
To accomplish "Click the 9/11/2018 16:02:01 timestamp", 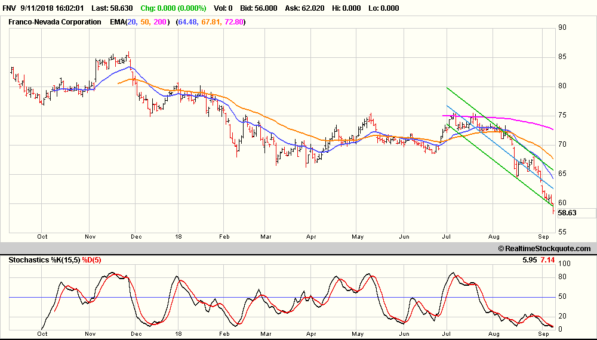I will coord(52,8).
